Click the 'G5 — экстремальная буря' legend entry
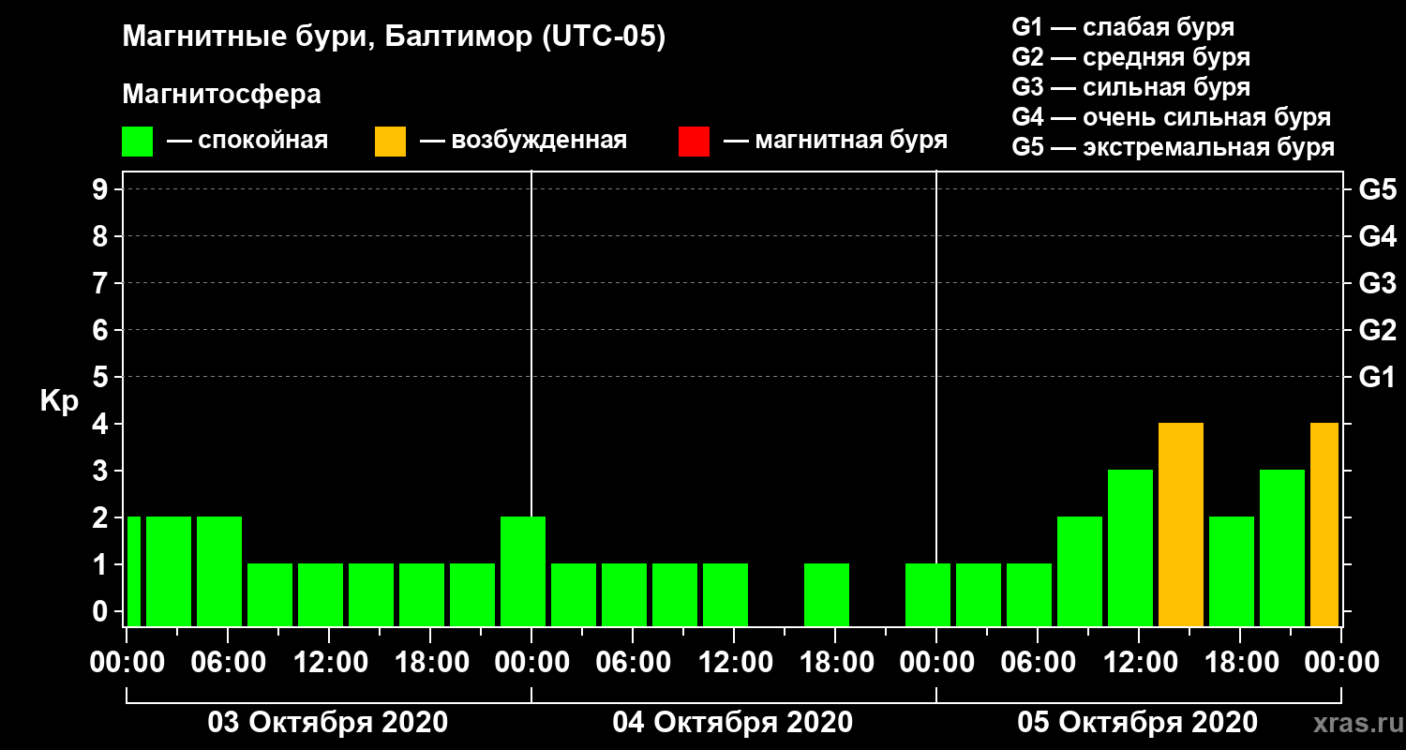This screenshot has width=1406, height=750. (x=1174, y=147)
